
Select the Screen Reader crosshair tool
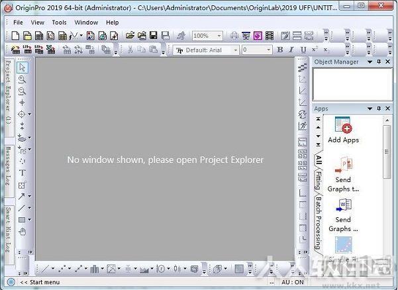pyautogui.click(x=22, y=102)
